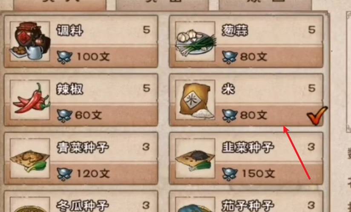
Task: Click the 80文 price of 葱蒜
Action: pos(253,57)
